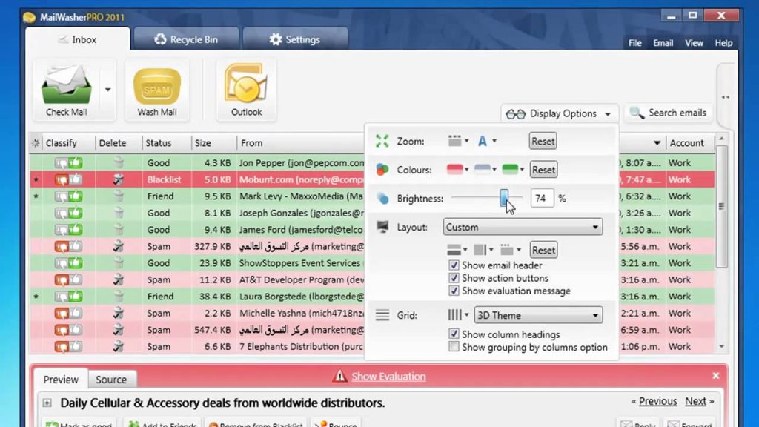Click the Show Evaluation link
Screen dimensions: 759x427
point(388,377)
